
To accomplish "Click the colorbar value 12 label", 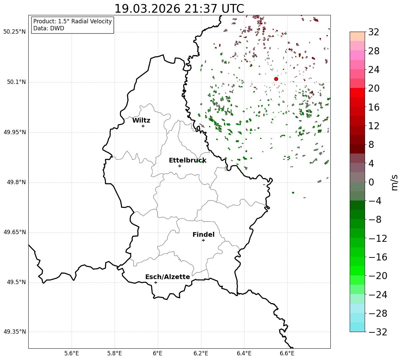I will point(374,126).
